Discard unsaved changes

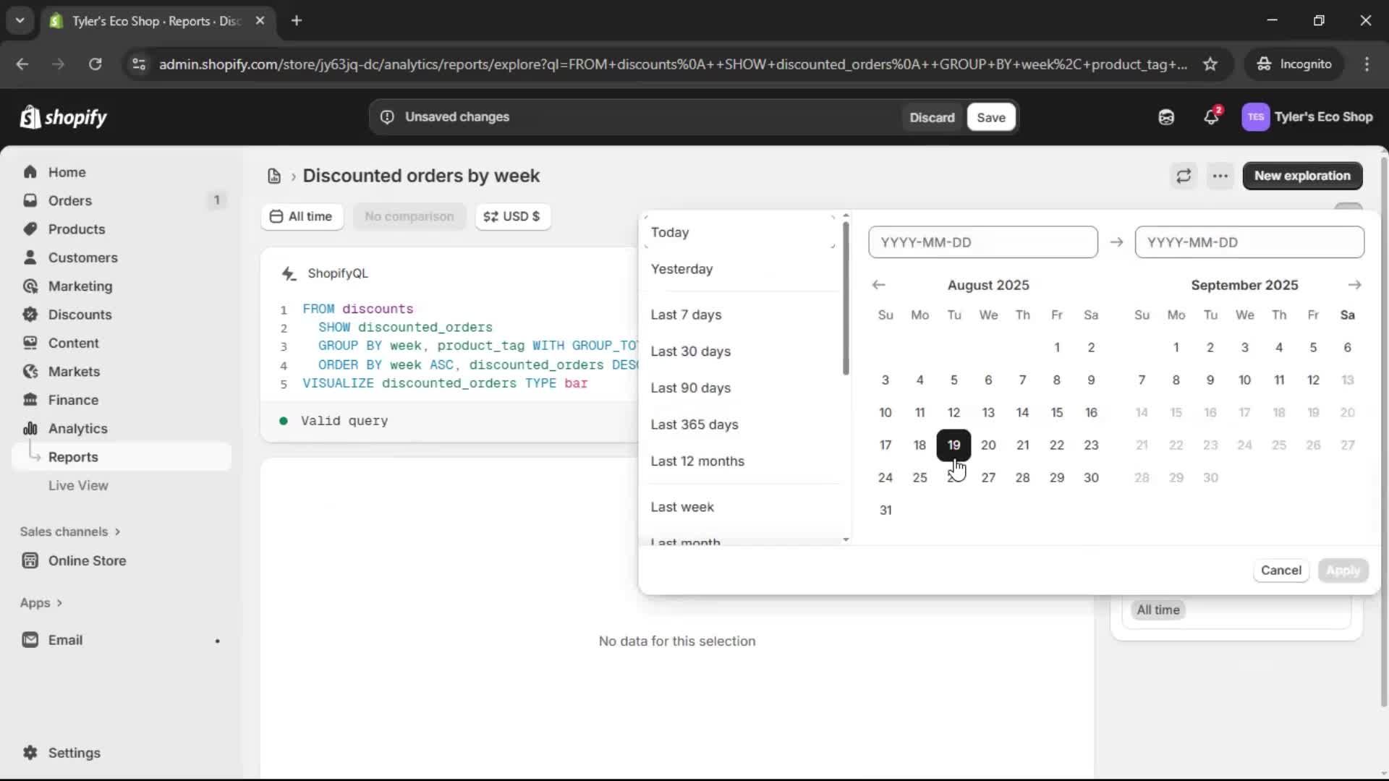tap(932, 117)
